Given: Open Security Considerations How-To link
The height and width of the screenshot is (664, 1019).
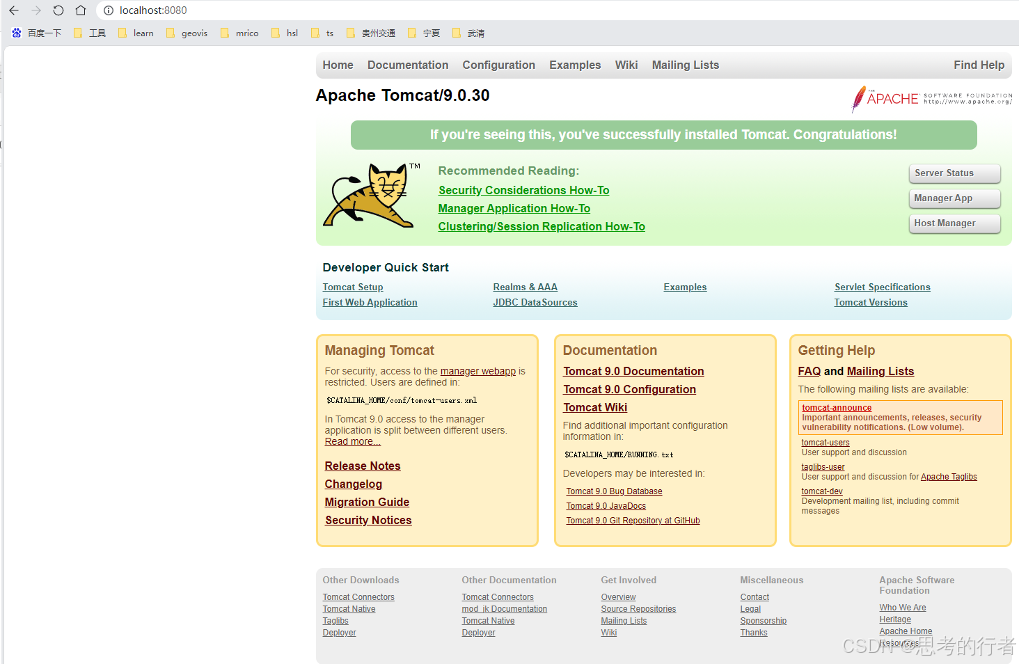Looking at the screenshot, I should coord(523,190).
